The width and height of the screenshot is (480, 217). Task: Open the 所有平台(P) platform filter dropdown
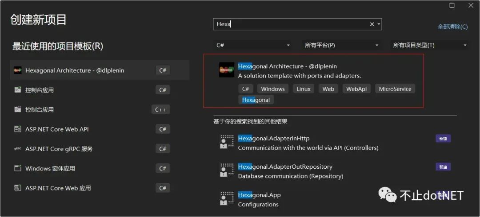coord(342,45)
